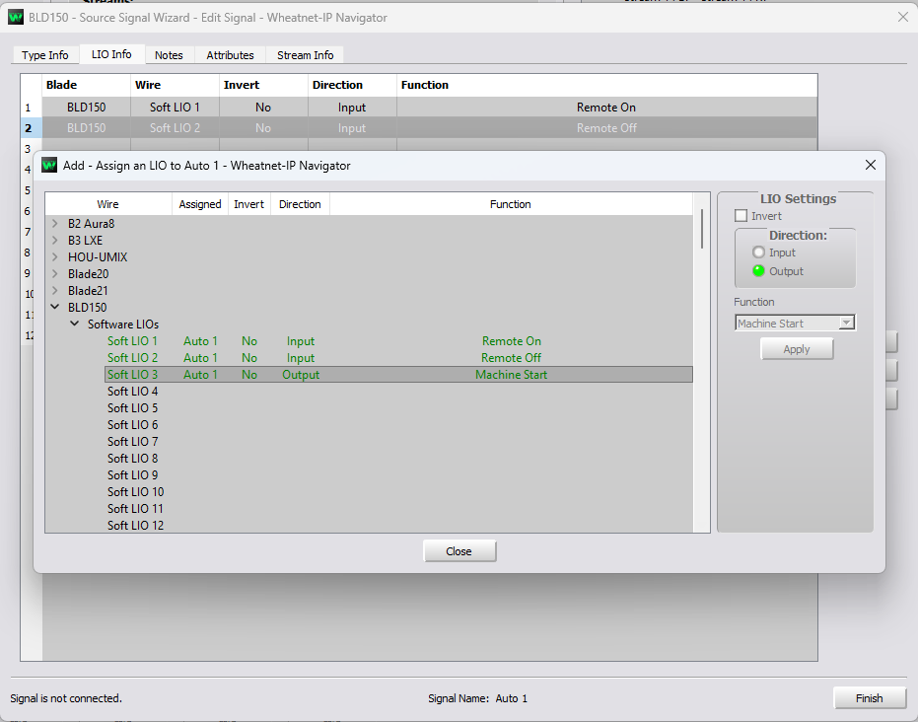The image size is (918, 722).
Task: Click the Soft LIO 1 wire cell in wizard table
Action: coord(176,108)
